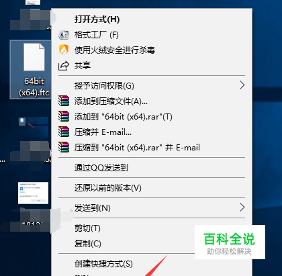Click the share arrow icon
Image resolution: width=282 pixels, height=276 pixels.
(x=64, y=66)
